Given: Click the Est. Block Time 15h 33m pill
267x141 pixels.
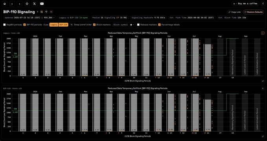Looking at the screenshot, I should 232,18.
